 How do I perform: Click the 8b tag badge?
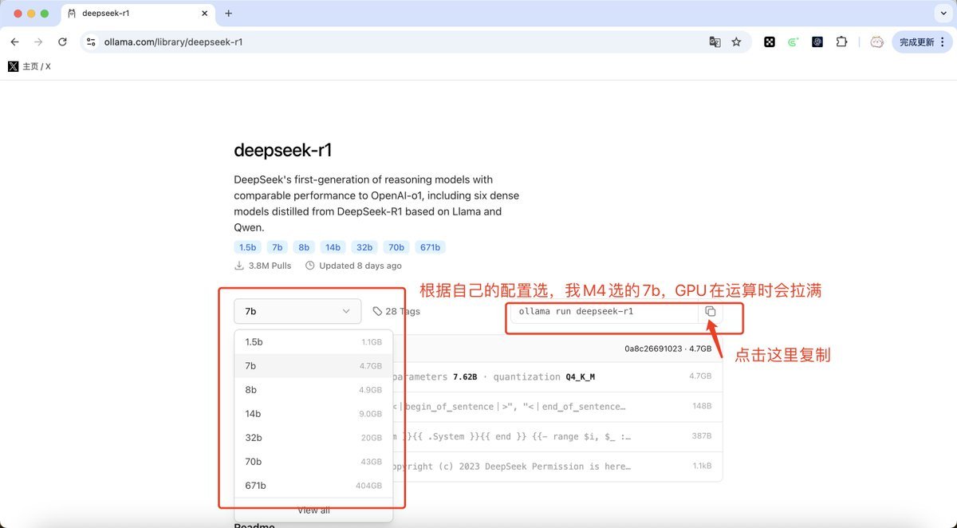pyautogui.click(x=302, y=247)
